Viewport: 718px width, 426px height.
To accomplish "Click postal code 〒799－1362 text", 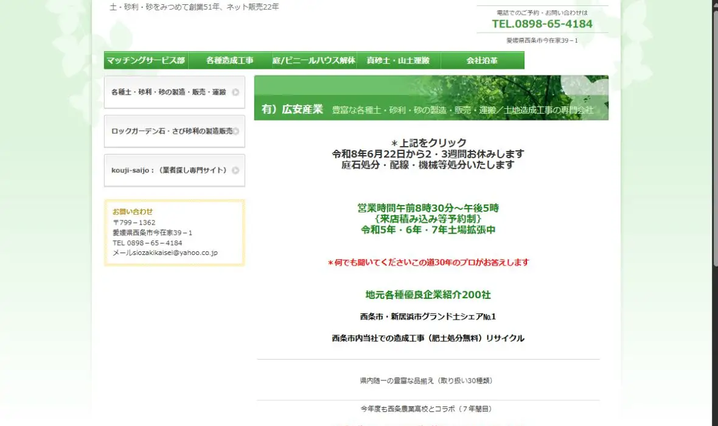I will 134,223.
